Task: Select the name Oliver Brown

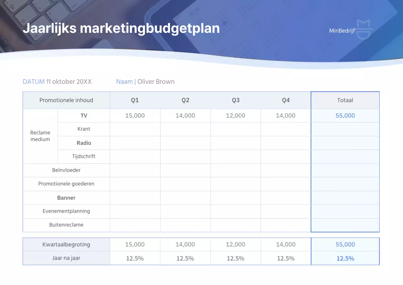Action: pos(156,81)
